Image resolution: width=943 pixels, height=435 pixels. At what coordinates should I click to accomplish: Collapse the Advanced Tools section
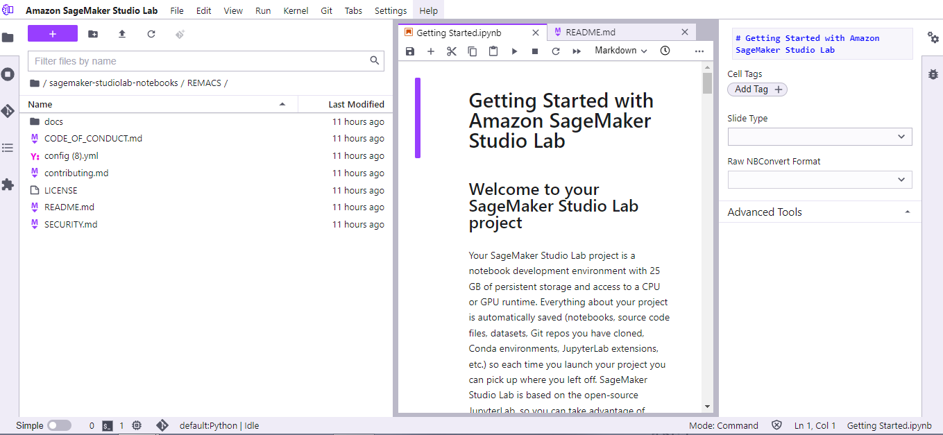[x=819, y=212]
